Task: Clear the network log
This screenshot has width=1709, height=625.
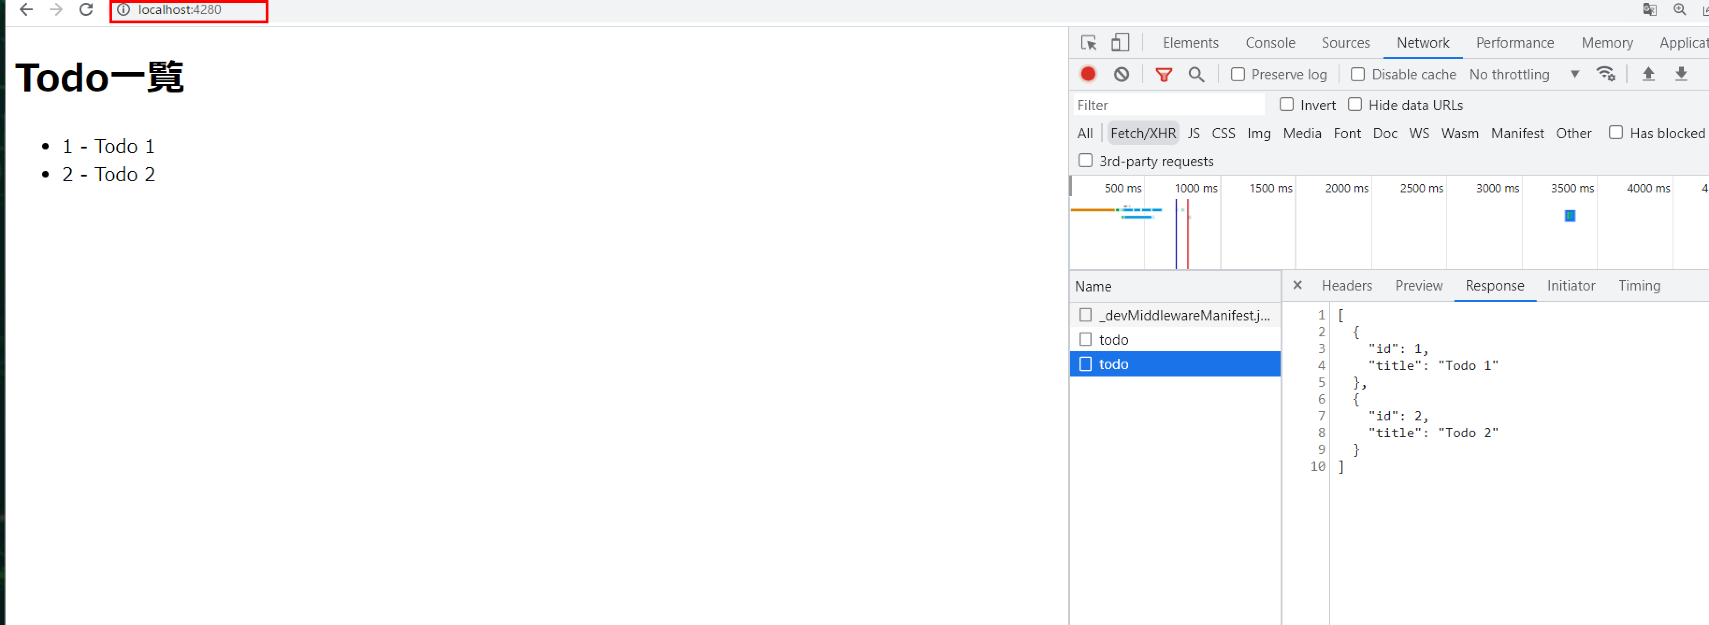Action: pos(1121,74)
